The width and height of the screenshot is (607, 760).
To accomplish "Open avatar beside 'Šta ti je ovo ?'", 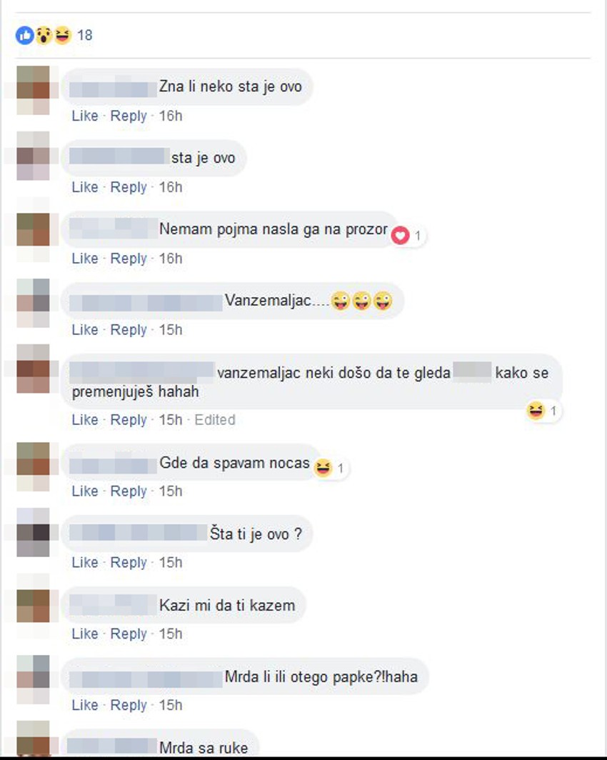I will pos(33,532).
